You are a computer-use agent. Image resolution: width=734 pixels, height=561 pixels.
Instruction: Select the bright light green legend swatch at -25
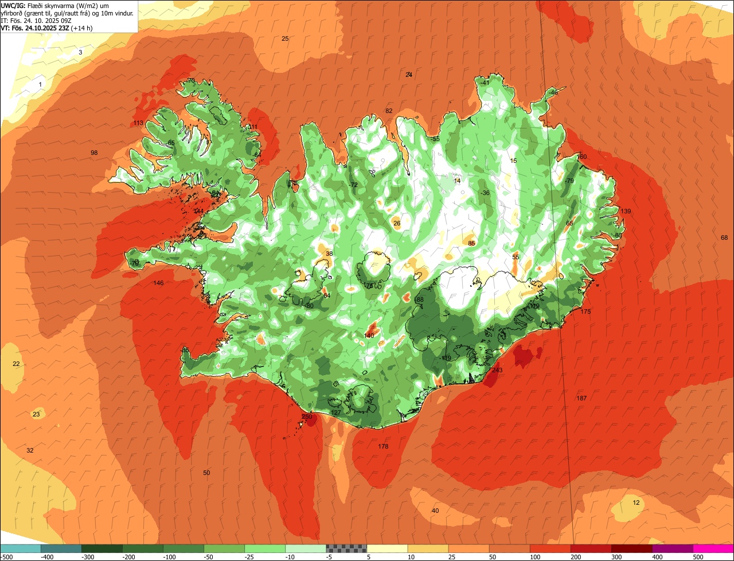[x=265, y=548]
